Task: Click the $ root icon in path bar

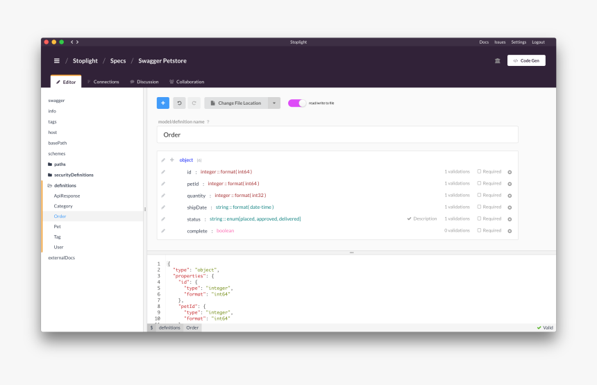Action: (x=151, y=327)
